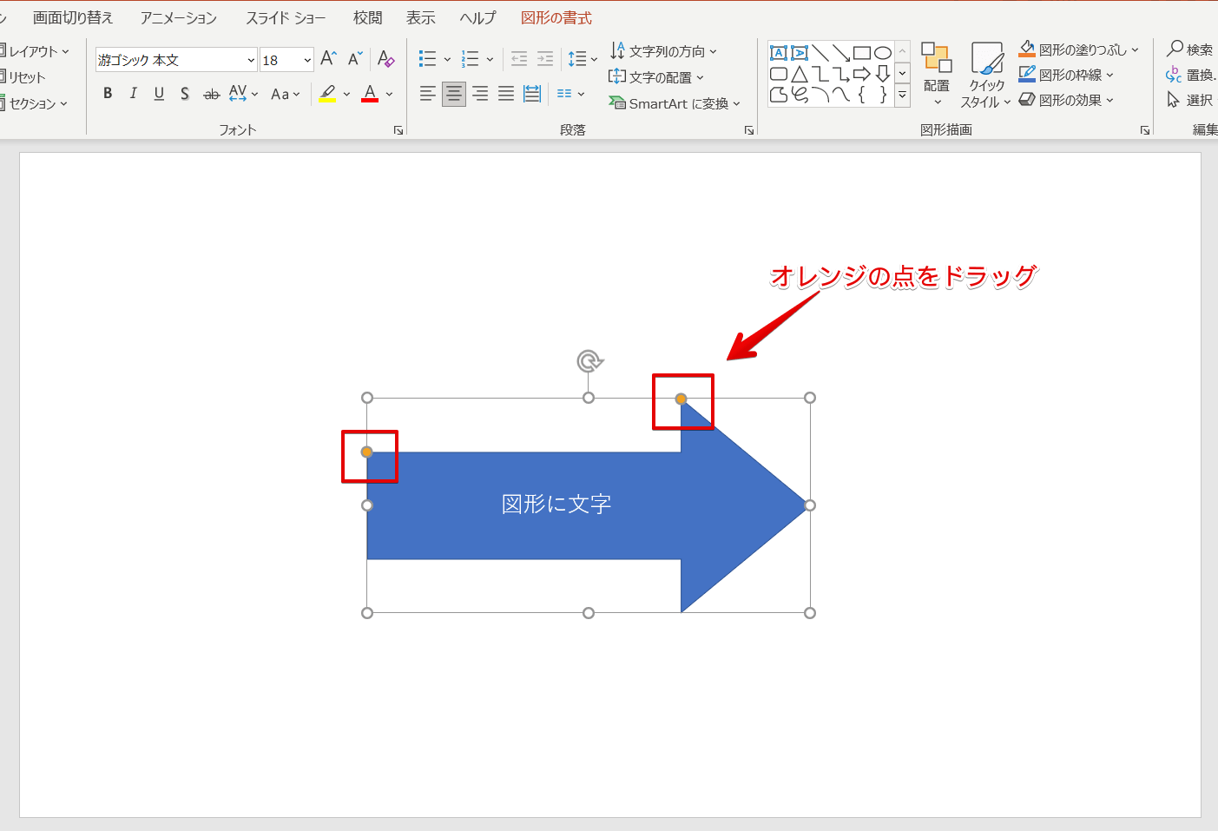Open 図形の書式 Shape Format tab
This screenshot has width=1218, height=831.
coord(556,17)
